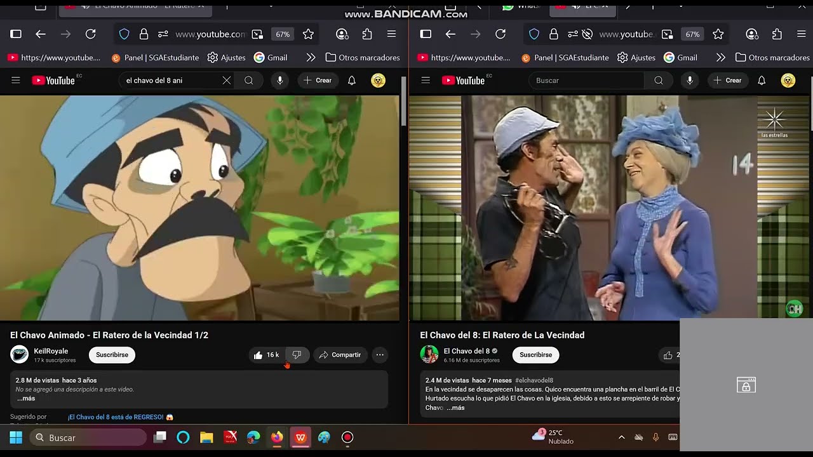Clear the 'el chavo del 8 ani' search text
The image size is (813, 457).
(226, 81)
